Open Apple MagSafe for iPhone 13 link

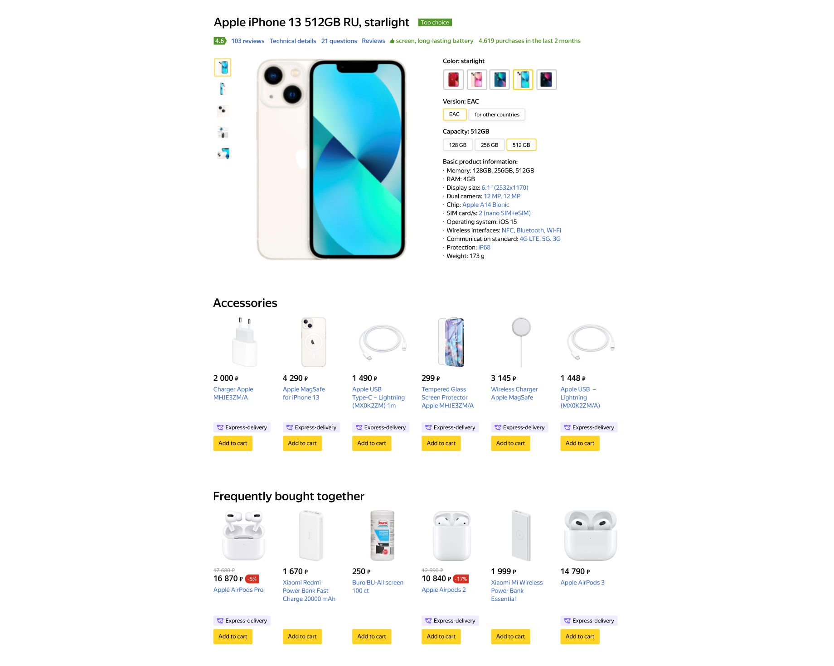304,393
